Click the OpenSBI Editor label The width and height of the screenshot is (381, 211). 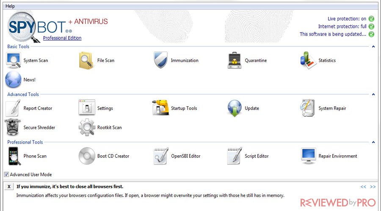(186, 156)
